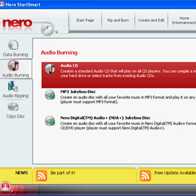Open the Be part of it! news link
Screen dimensions: 196x196
coord(63,173)
